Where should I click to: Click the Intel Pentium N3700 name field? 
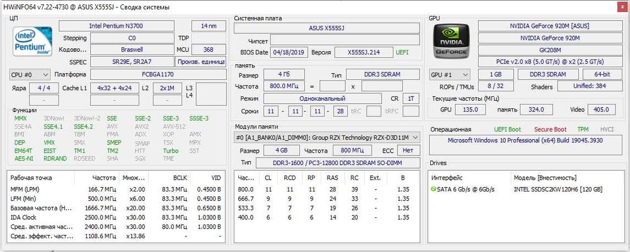[116, 26]
